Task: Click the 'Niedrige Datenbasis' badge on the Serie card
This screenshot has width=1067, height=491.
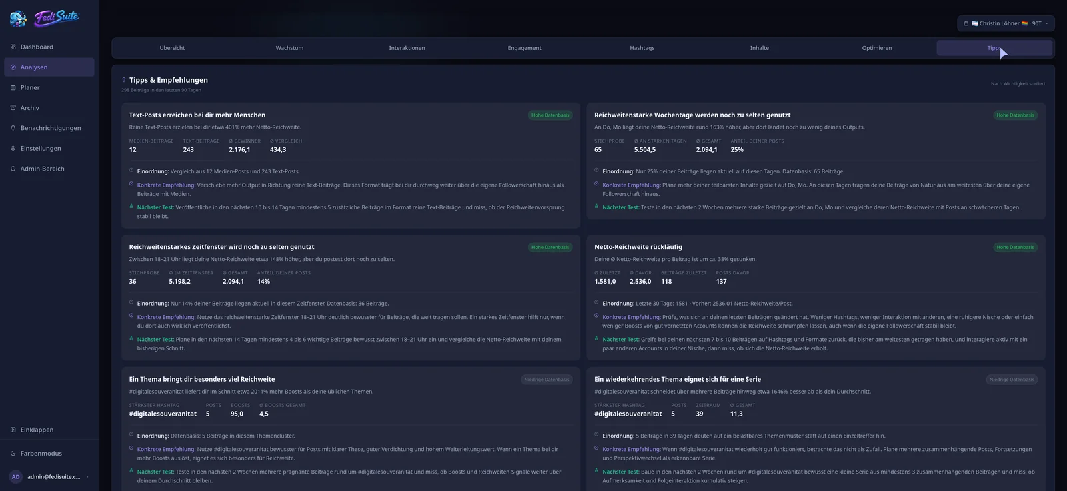Action: 1012,380
